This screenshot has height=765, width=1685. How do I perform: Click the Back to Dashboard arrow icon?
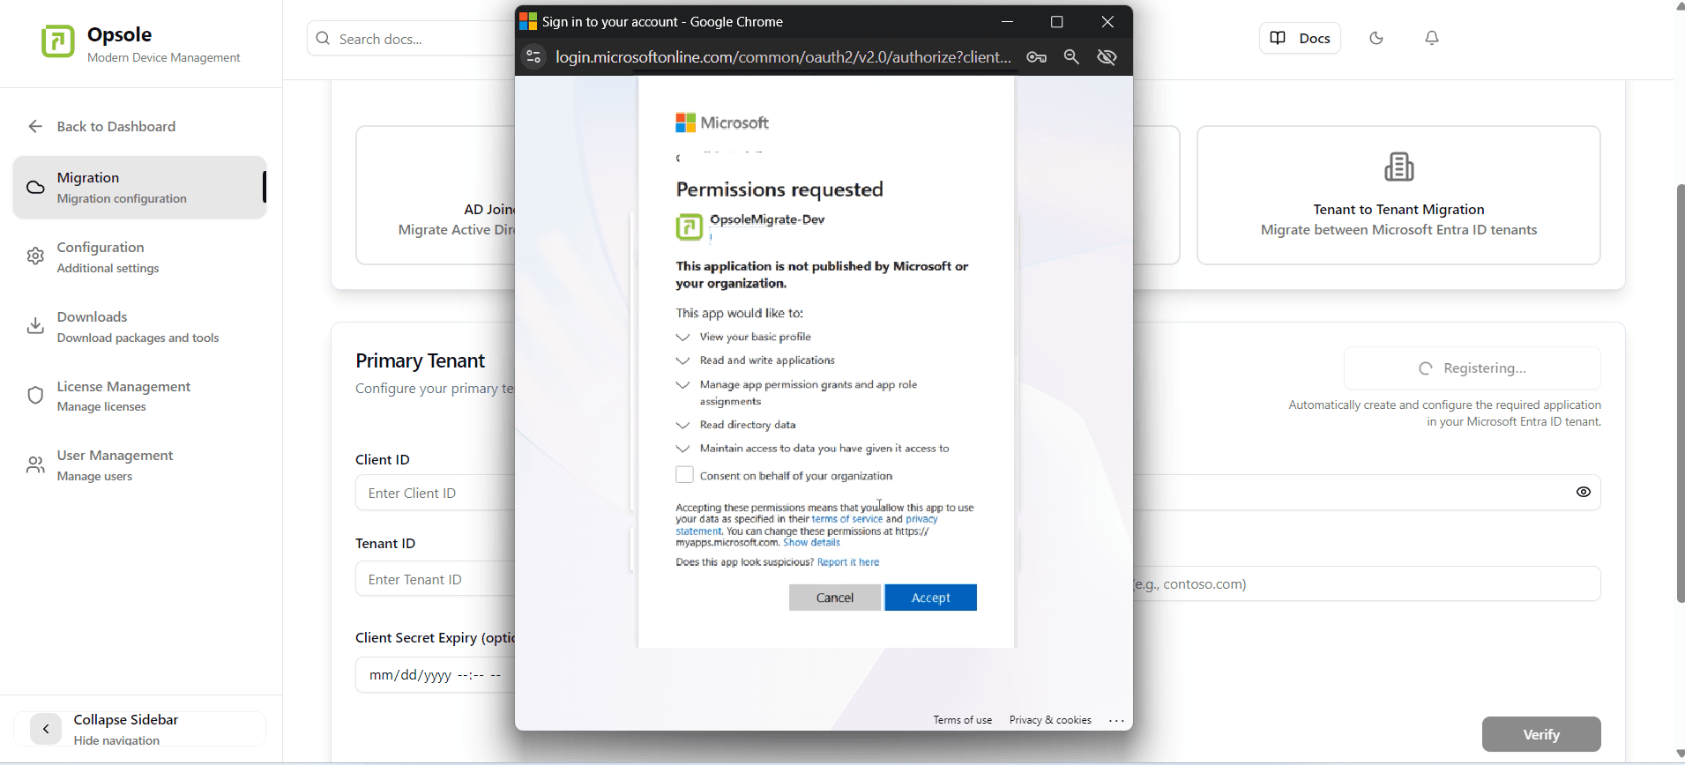35,127
